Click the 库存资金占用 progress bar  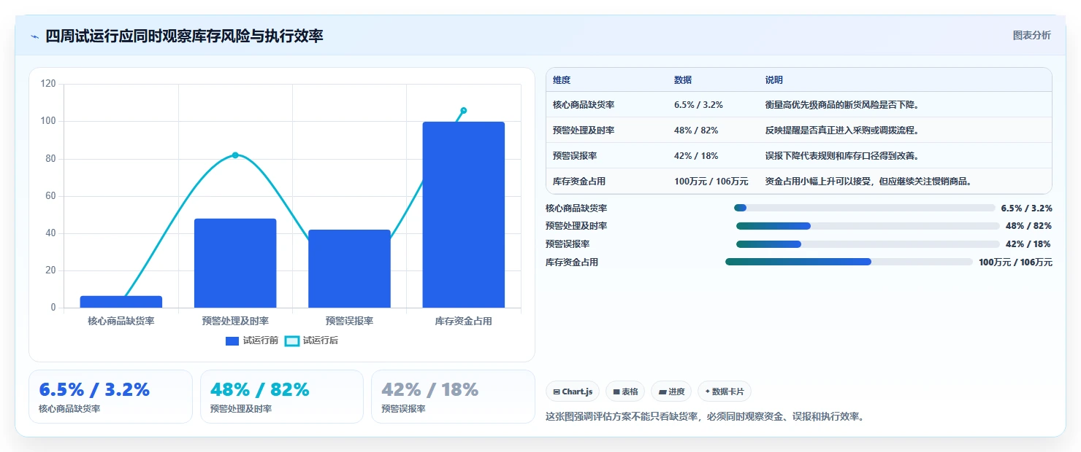pos(849,262)
